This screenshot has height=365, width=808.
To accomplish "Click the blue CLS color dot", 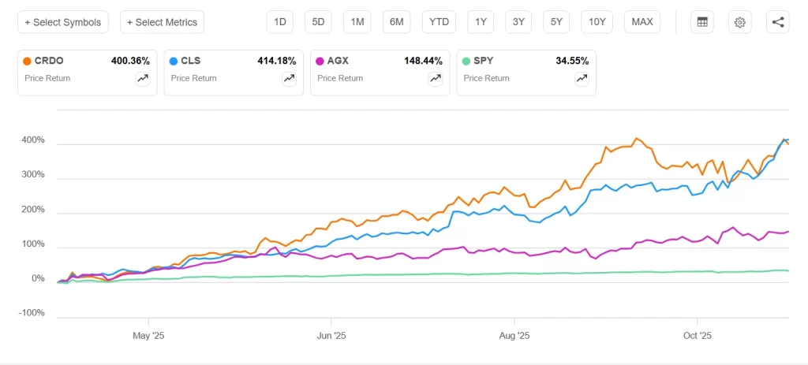I will pyautogui.click(x=174, y=61).
